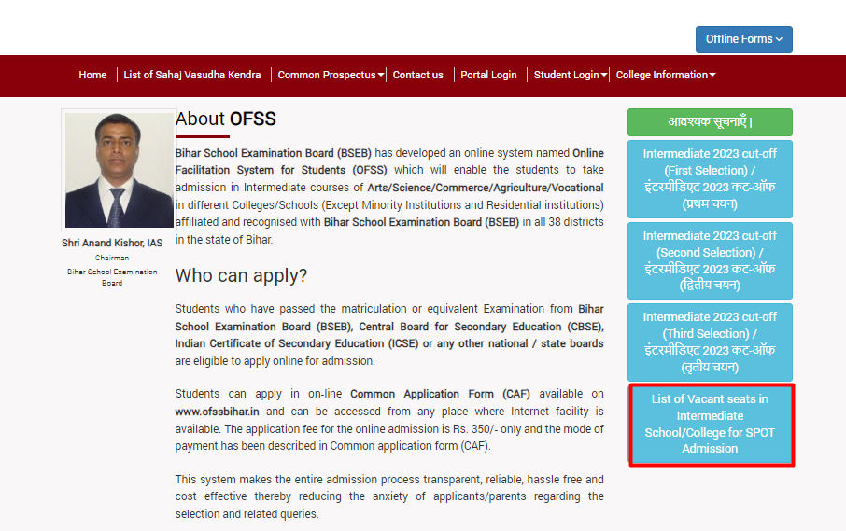The height and width of the screenshot is (531, 846).
Task: Click the Who can apply? heading
Action: coord(241,275)
